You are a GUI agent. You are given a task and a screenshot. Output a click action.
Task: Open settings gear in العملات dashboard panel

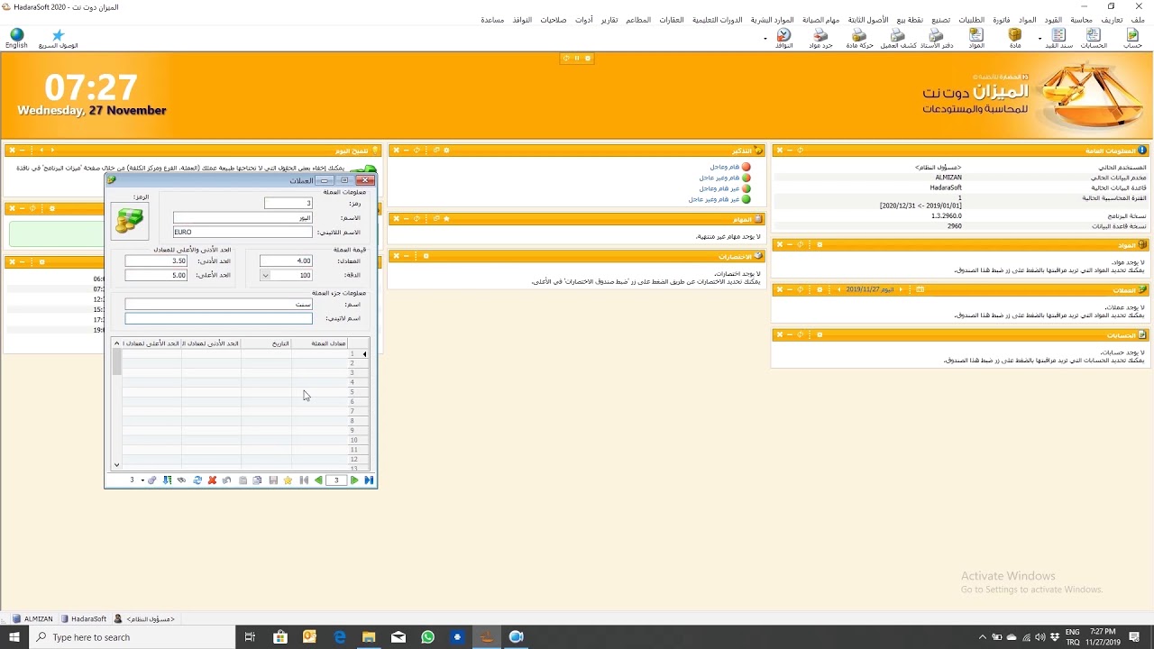pos(820,289)
